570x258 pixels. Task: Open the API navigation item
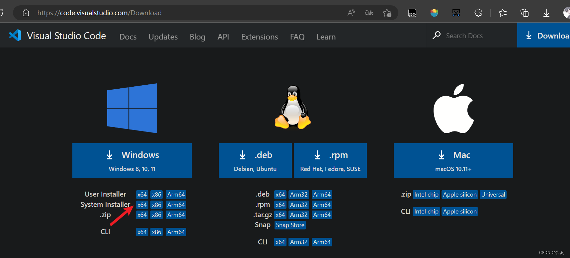(223, 37)
